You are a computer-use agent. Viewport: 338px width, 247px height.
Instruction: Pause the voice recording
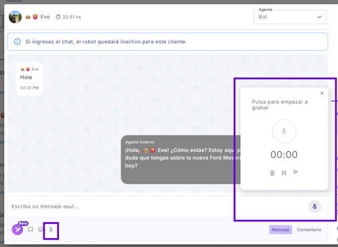[284, 173]
